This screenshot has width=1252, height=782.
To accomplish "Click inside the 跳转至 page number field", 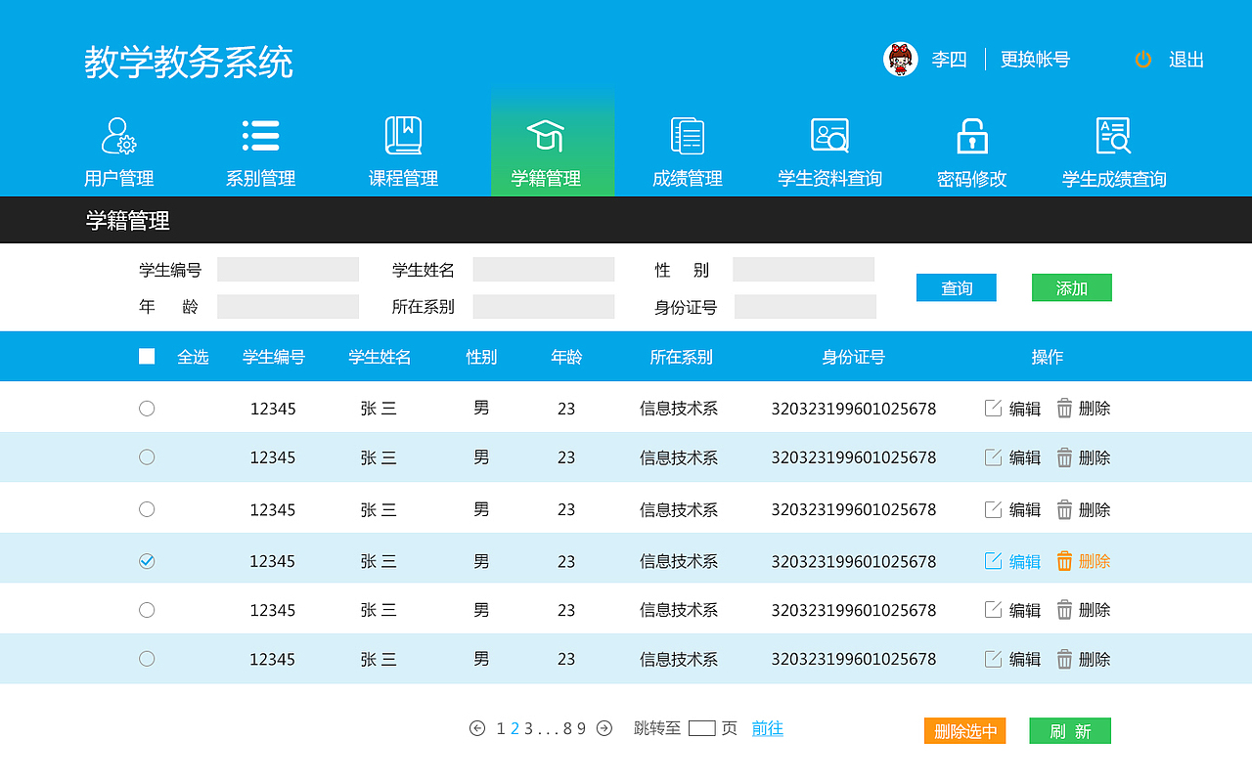I will (x=700, y=728).
